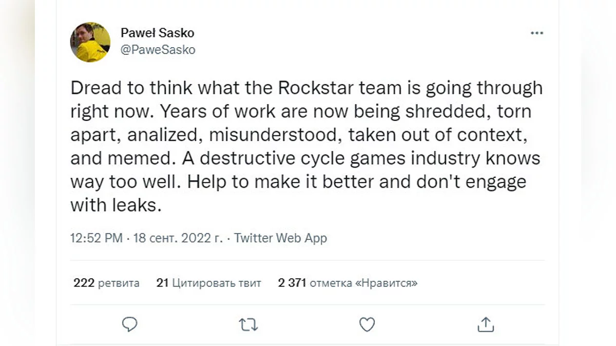The image size is (616, 346).
Task: Click Paweł Sasko's profile avatar
Action: point(90,42)
